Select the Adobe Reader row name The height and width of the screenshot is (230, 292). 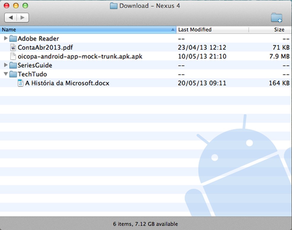click(x=38, y=39)
